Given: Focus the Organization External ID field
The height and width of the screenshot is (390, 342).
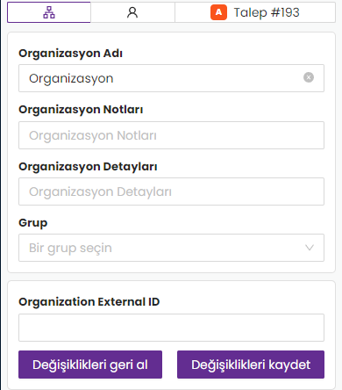Looking at the screenshot, I should 171,328.
